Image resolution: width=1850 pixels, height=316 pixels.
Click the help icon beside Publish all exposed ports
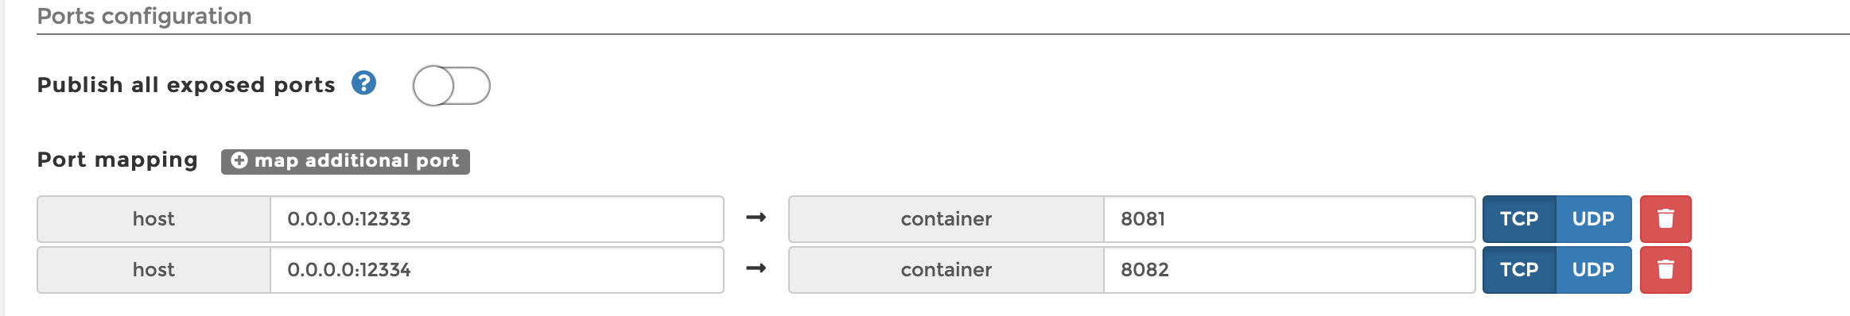(x=363, y=83)
